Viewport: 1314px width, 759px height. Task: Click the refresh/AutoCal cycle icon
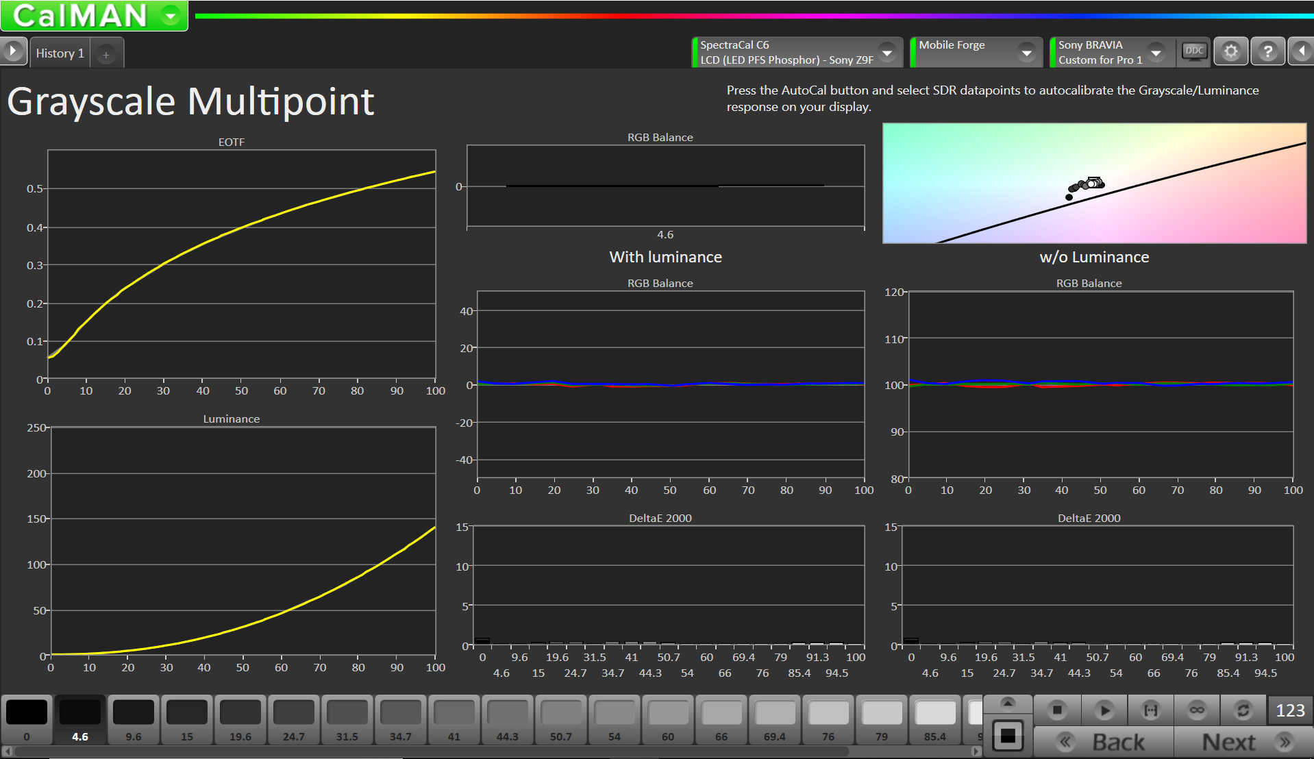tap(1243, 710)
